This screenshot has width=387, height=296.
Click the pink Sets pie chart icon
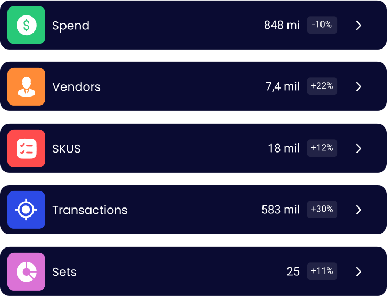(x=27, y=271)
